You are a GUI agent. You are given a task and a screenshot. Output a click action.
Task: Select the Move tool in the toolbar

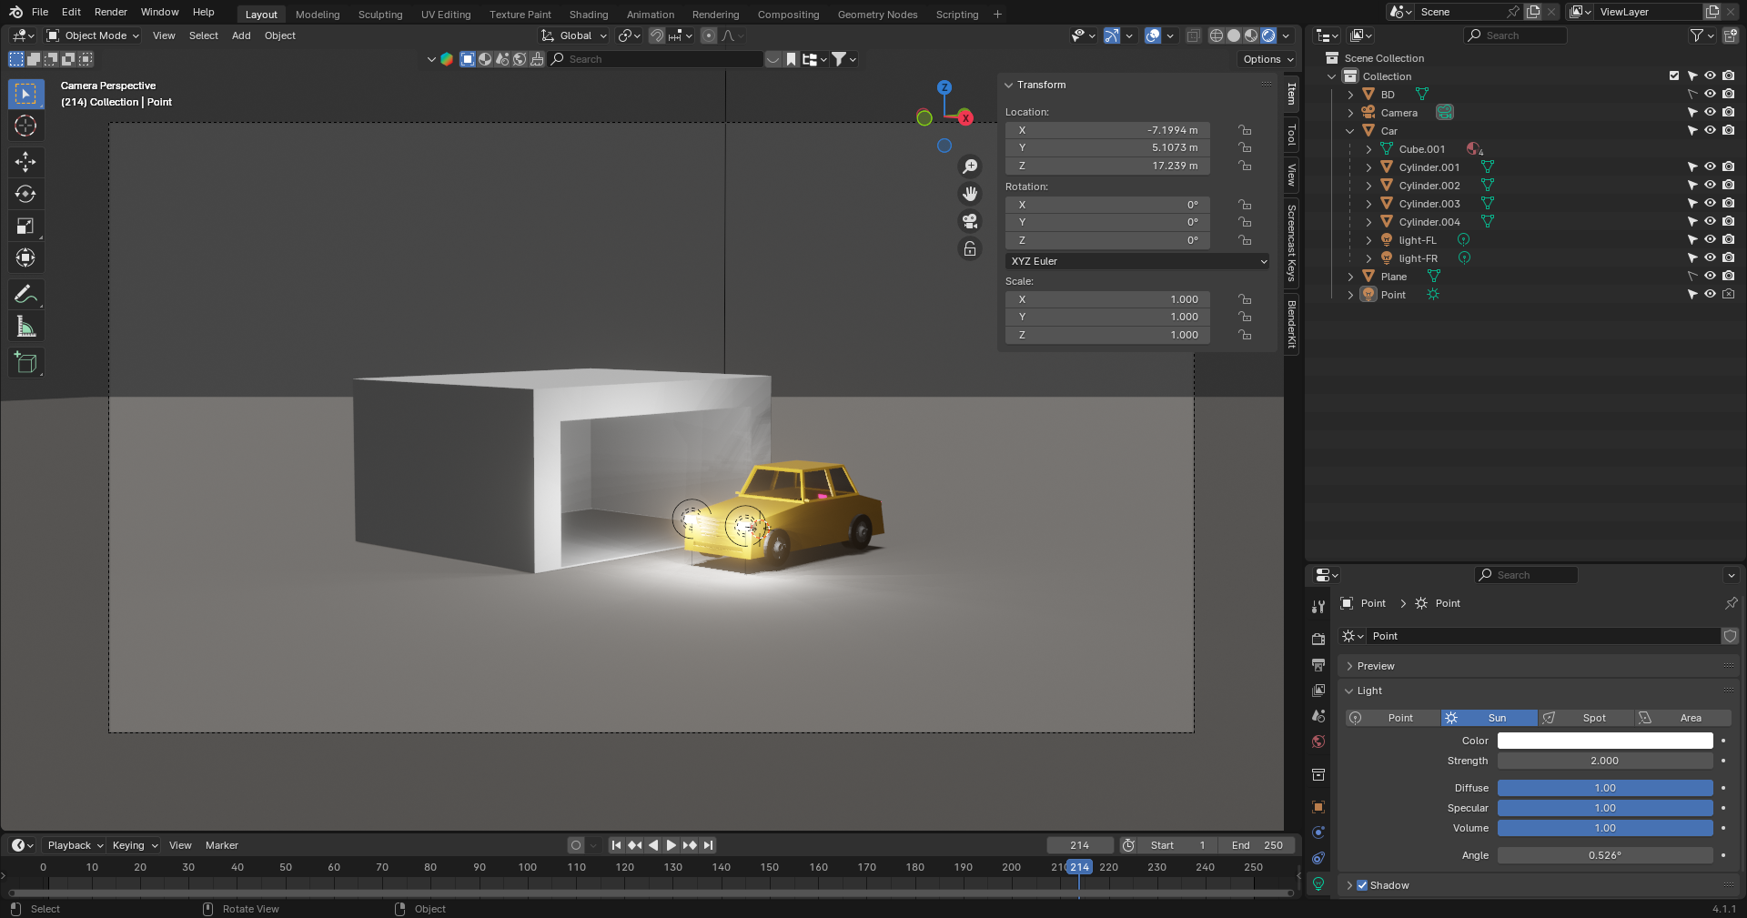25,162
